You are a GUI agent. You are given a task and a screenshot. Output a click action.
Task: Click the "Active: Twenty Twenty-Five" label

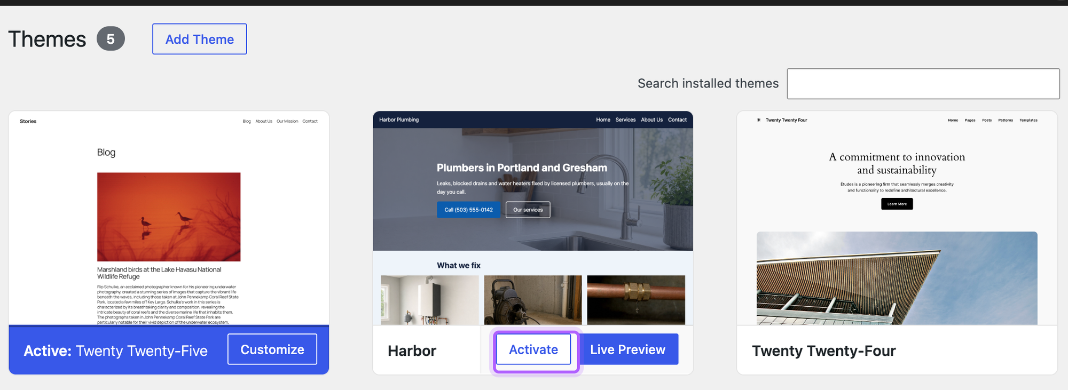(x=115, y=351)
